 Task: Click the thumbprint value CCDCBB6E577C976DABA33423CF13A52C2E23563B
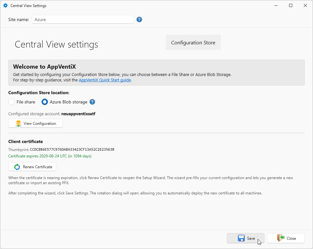[72, 149]
